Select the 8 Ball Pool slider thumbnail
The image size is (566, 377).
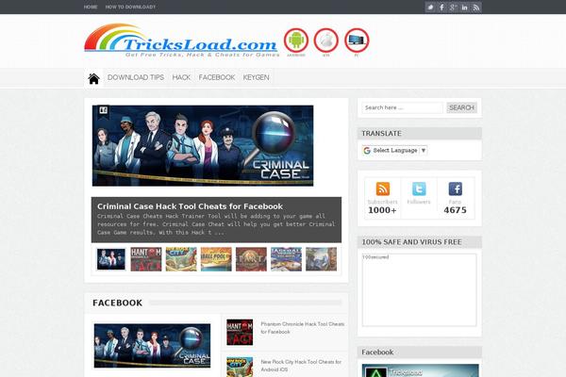tap(216, 259)
